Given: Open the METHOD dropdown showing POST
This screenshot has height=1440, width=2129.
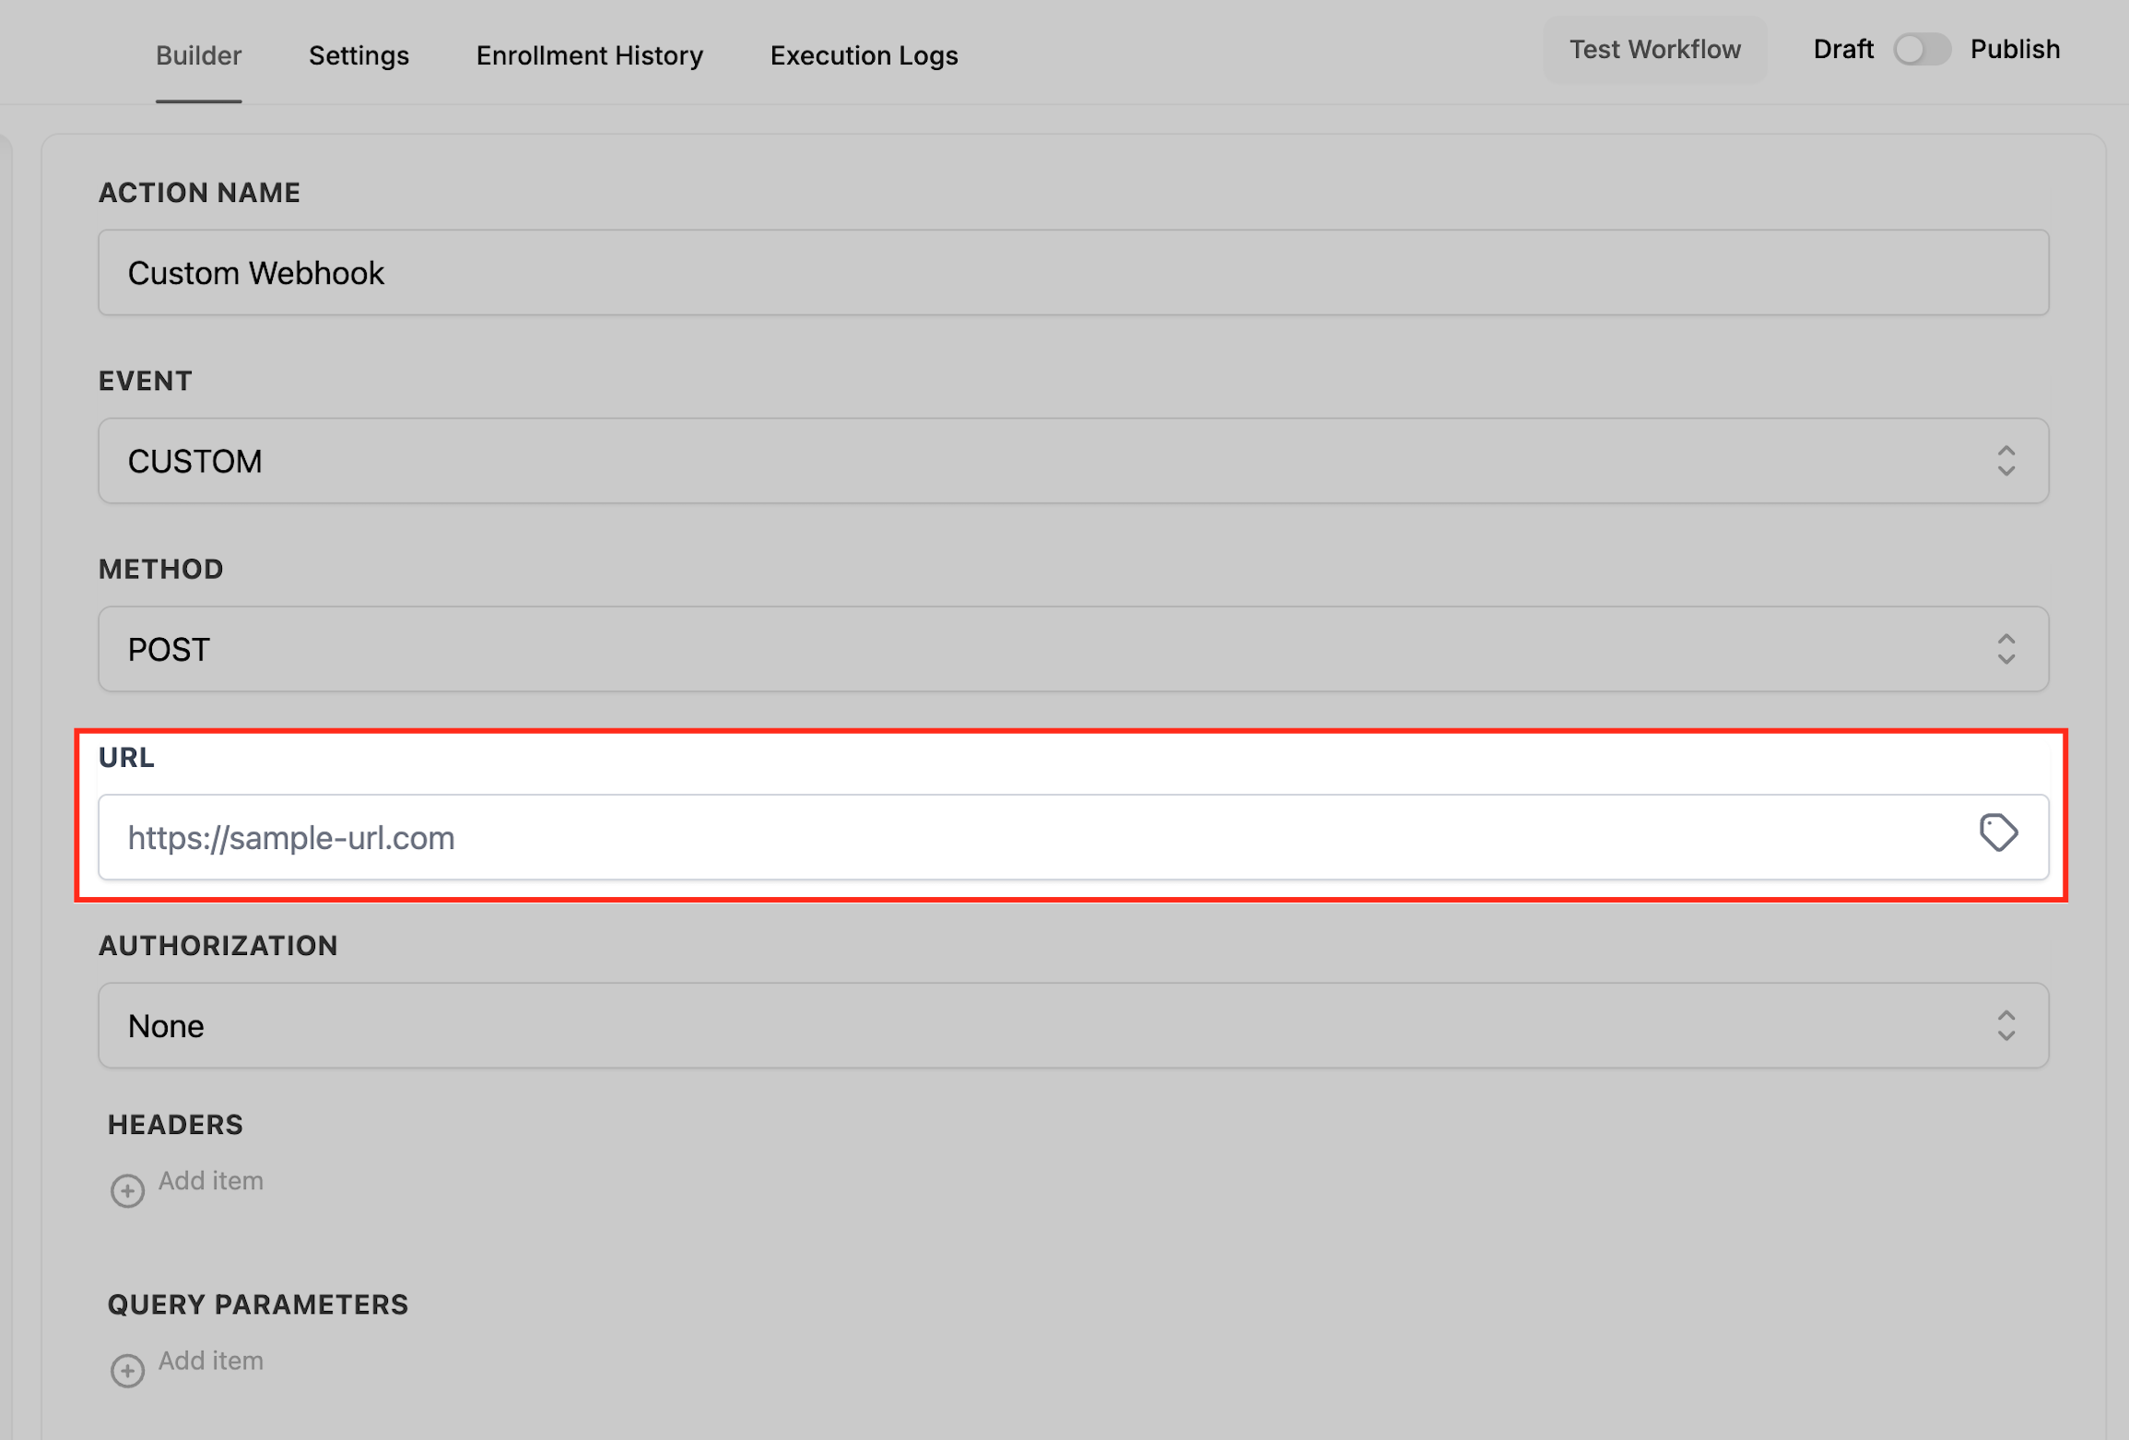Looking at the screenshot, I should point(1014,649).
